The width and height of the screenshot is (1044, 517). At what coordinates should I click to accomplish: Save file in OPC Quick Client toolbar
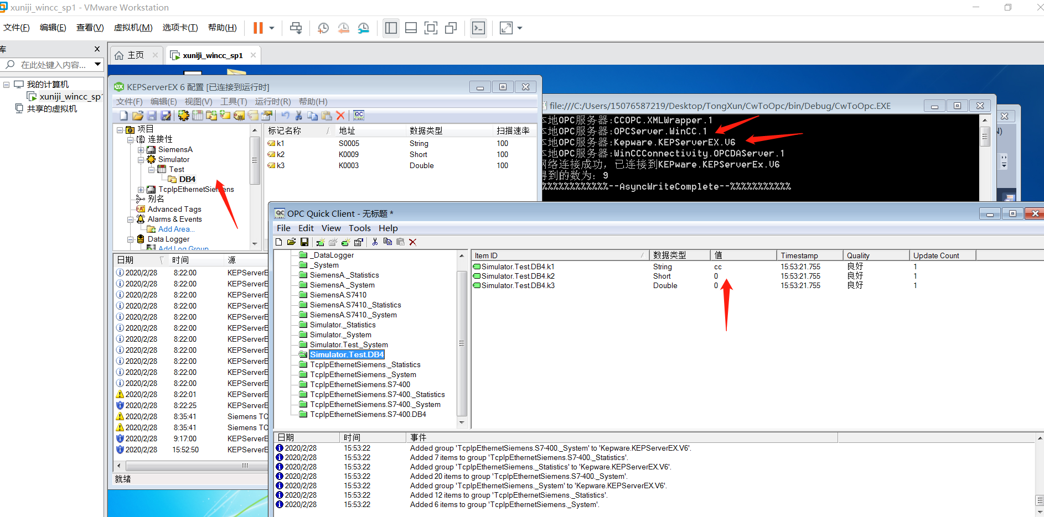304,242
